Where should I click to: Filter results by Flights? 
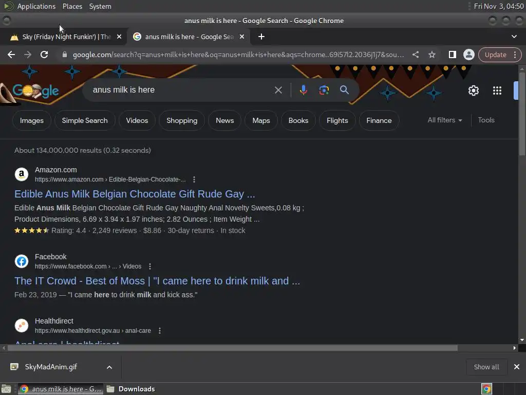337,120
